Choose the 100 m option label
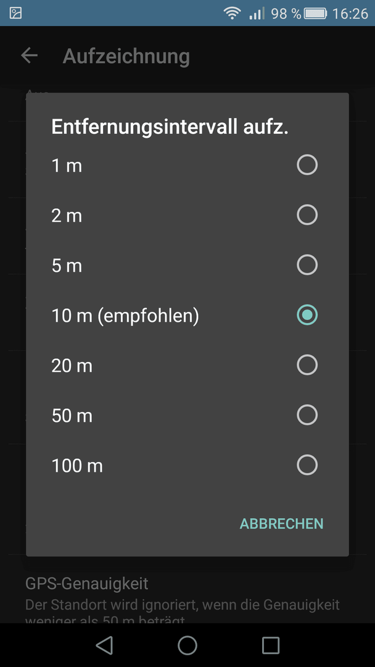Image resolution: width=375 pixels, height=667 pixels. coord(77,466)
